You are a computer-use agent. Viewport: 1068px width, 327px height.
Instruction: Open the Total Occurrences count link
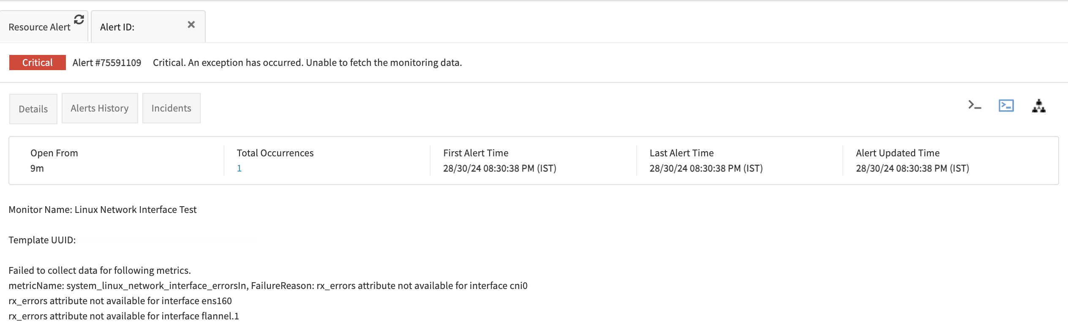239,168
